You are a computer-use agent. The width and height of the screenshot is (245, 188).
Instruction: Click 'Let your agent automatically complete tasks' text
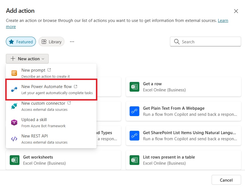pos(57,93)
